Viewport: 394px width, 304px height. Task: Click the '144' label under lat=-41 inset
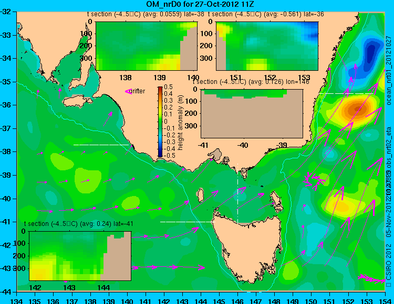tap(103, 287)
